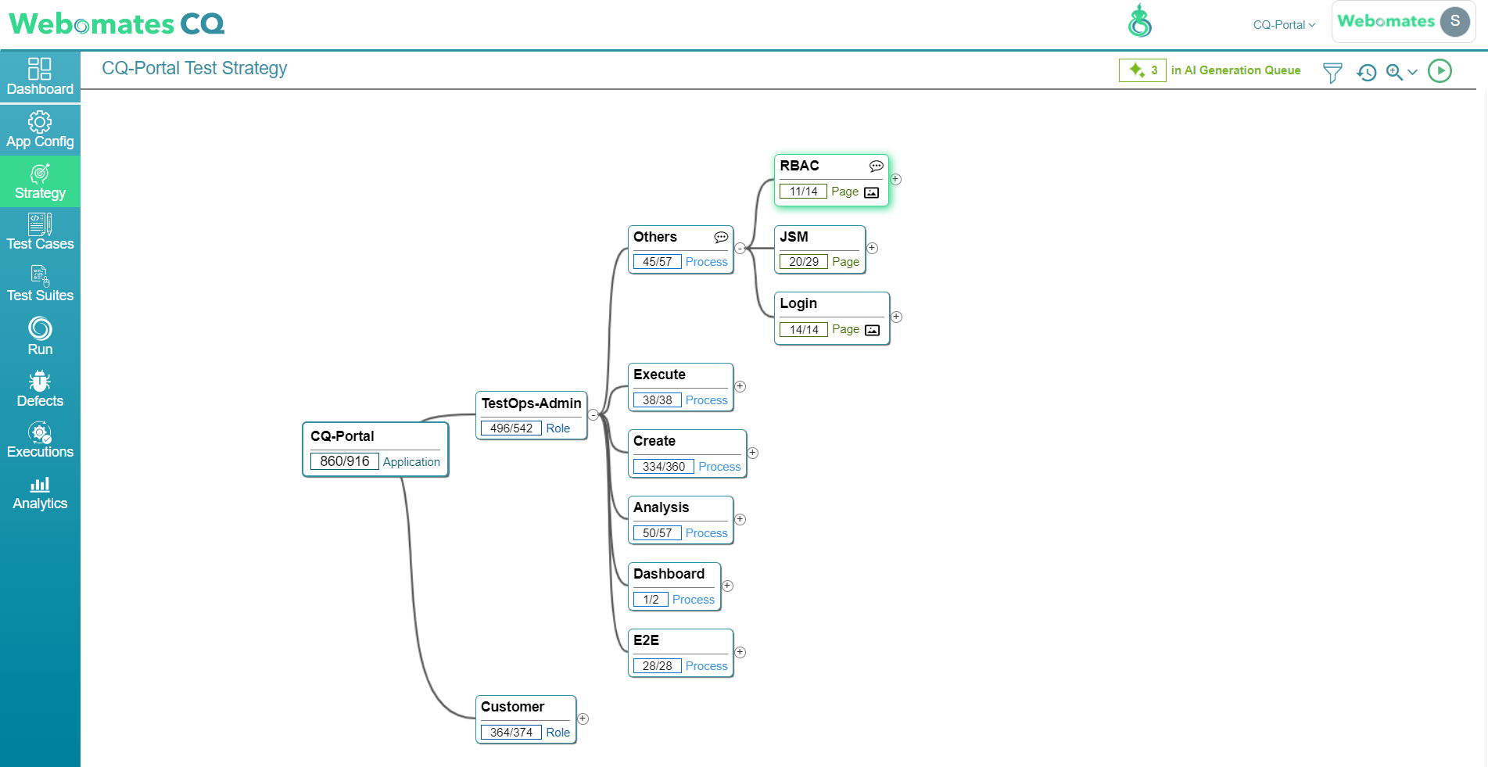Go to Test Cases section
This screenshot has height=767, width=1488.
(x=40, y=233)
